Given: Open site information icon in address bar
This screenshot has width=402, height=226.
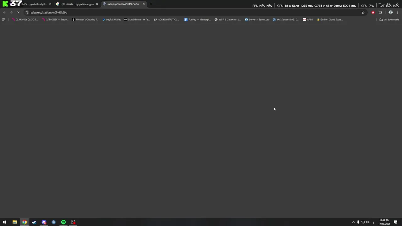Looking at the screenshot, I should (27, 13).
